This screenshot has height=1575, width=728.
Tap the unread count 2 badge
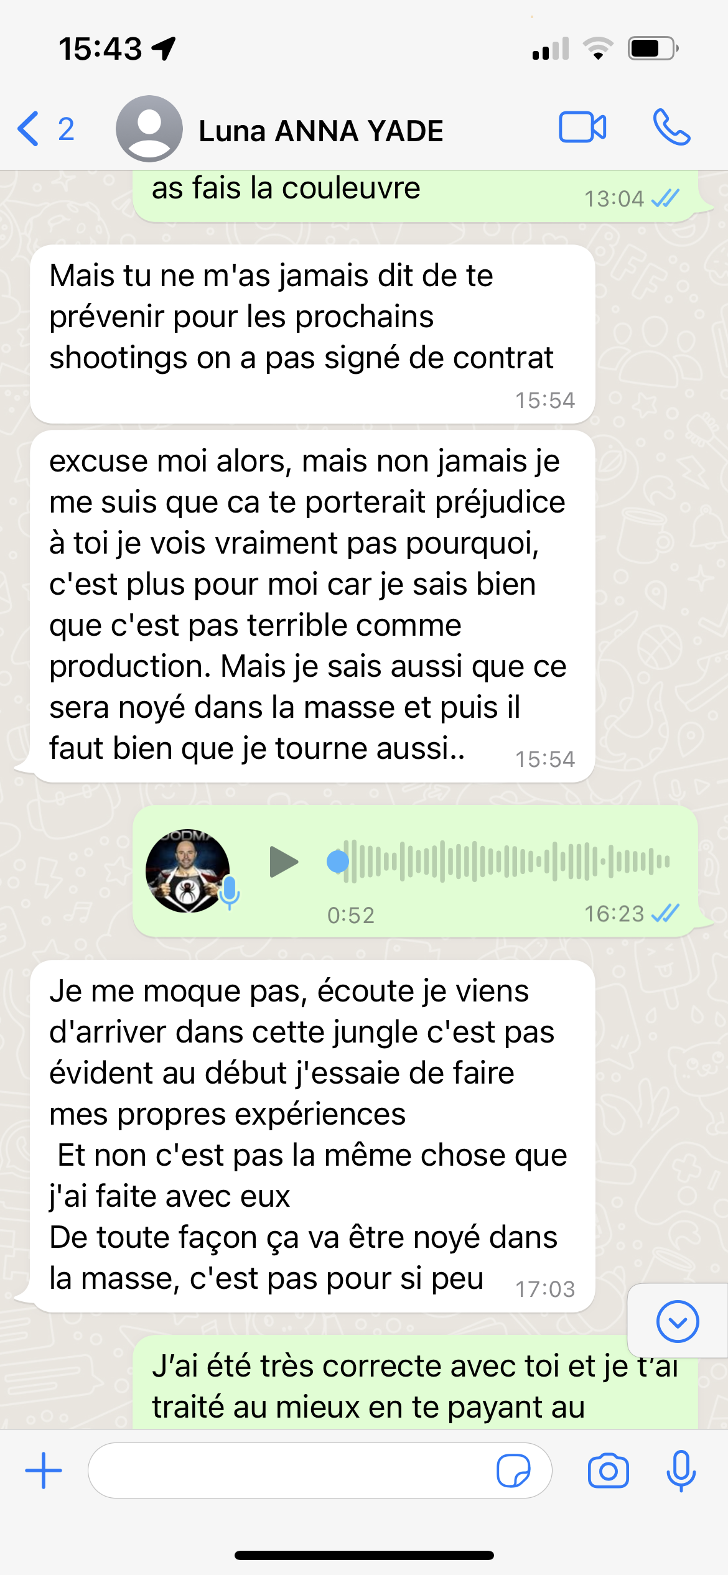66,129
